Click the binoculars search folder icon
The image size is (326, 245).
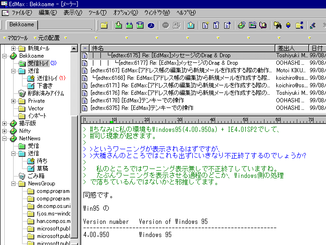(x=278, y=25)
